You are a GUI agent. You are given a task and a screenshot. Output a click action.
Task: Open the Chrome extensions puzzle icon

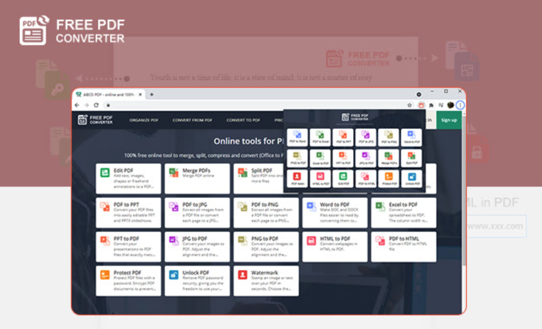tap(431, 105)
